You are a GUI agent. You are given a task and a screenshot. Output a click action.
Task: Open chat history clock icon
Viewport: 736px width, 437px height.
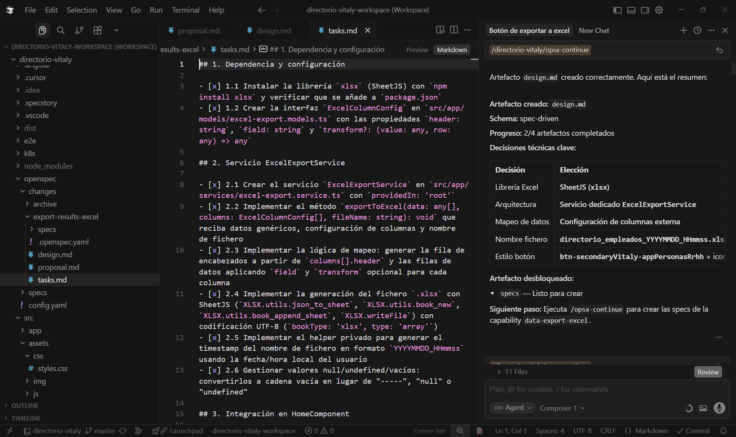point(697,30)
